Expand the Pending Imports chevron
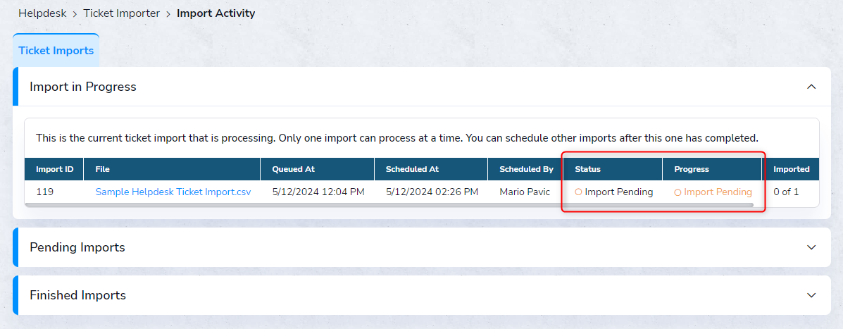 tap(811, 247)
